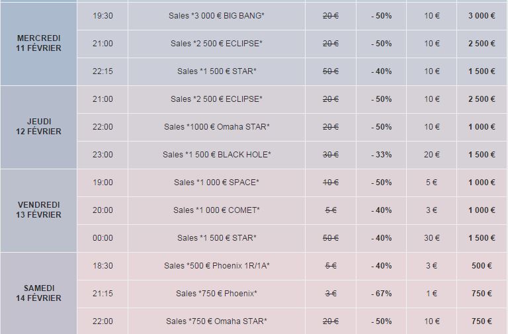Click the 23:00 start time cell
Screen dimensions: 508x334
tap(103, 155)
